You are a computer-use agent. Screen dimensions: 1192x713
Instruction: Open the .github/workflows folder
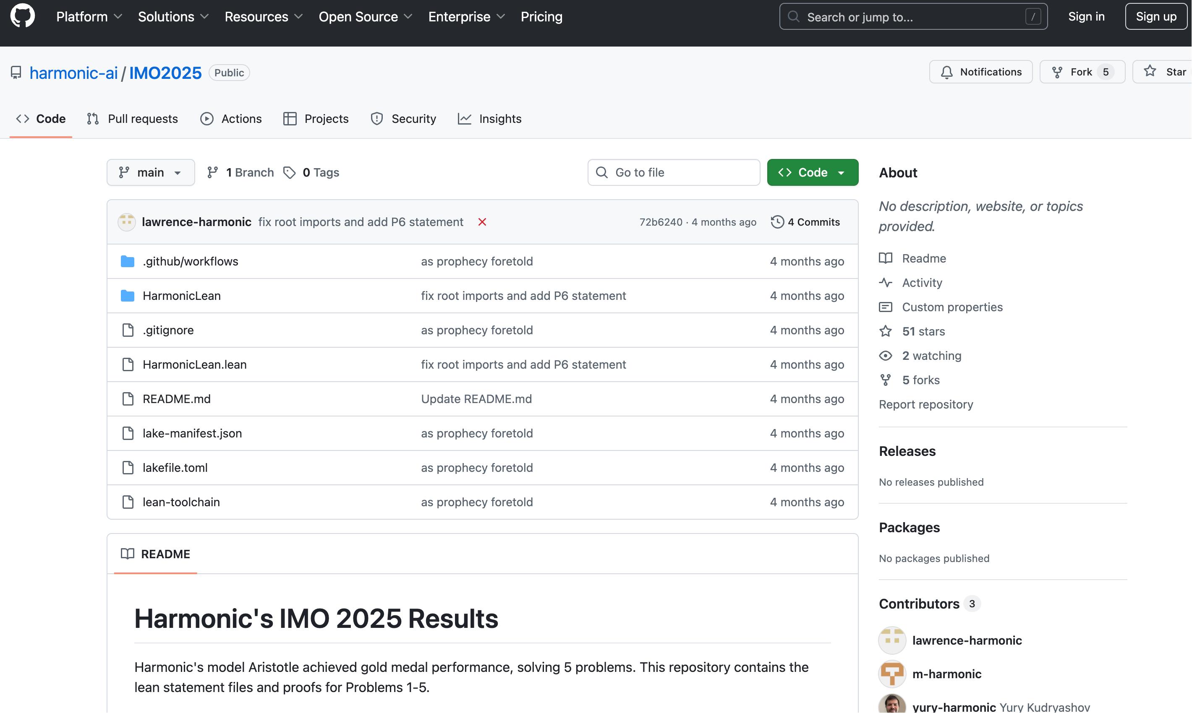click(190, 261)
